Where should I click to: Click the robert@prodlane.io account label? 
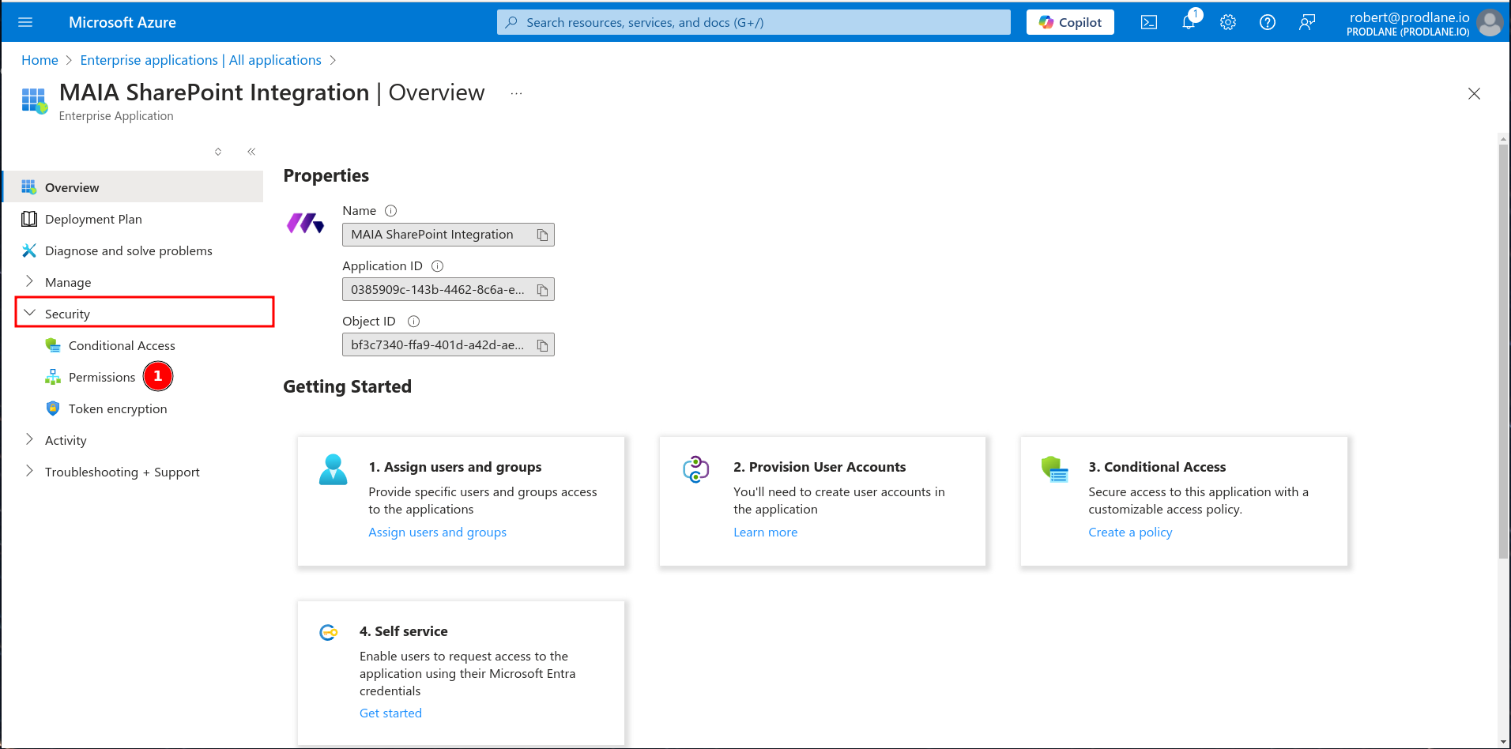(1409, 17)
